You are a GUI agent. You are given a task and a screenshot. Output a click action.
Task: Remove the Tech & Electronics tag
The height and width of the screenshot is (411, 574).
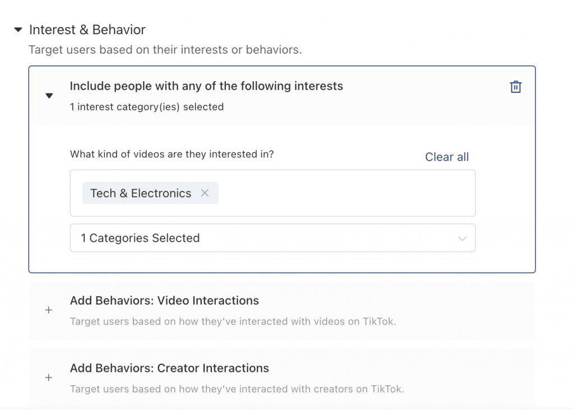tap(205, 193)
